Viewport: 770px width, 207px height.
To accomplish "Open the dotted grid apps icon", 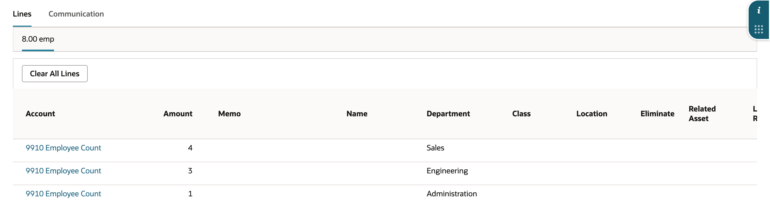I will pos(759,29).
